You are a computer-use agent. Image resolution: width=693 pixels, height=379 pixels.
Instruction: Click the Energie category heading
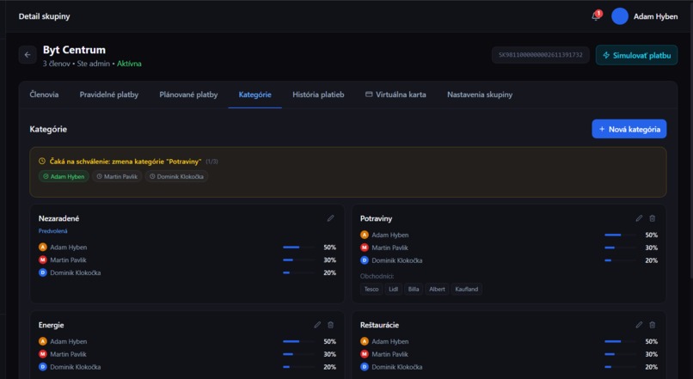[x=52, y=325]
